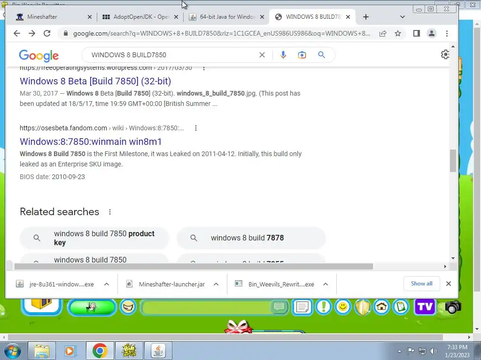Open the Windows Start menu
Viewport: 481px width, 360px height.
click(12, 351)
